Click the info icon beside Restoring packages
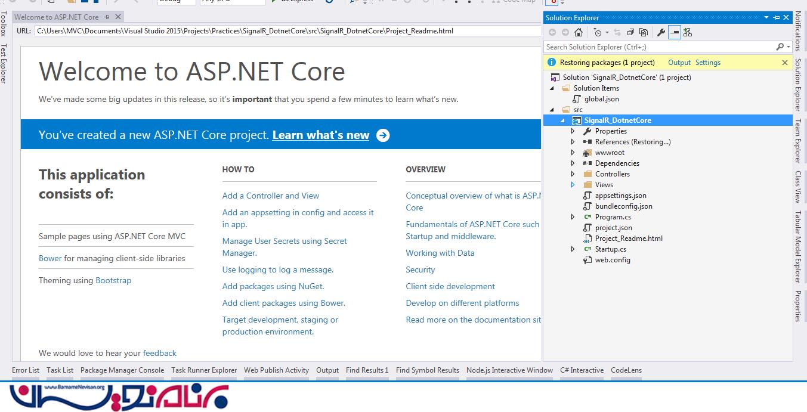Screen dimensions: 807x412 [552, 63]
